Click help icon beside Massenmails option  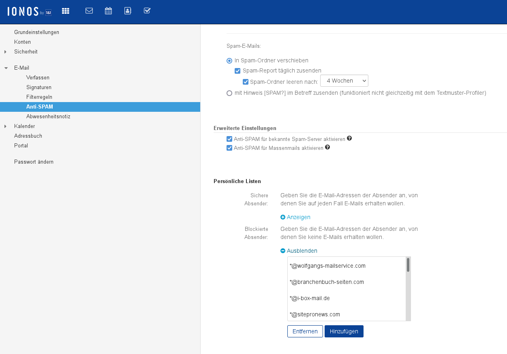pyautogui.click(x=327, y=147)
